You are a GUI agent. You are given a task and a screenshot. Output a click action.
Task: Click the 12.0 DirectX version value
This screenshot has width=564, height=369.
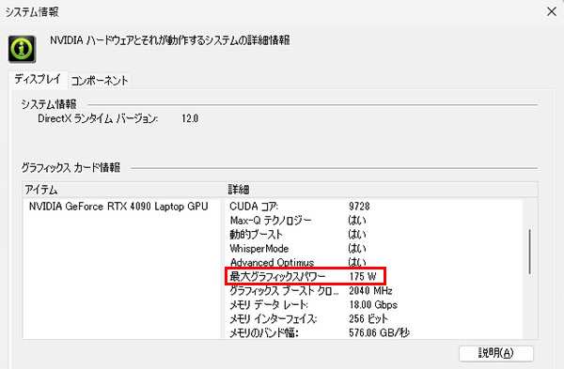click(190, 118)
